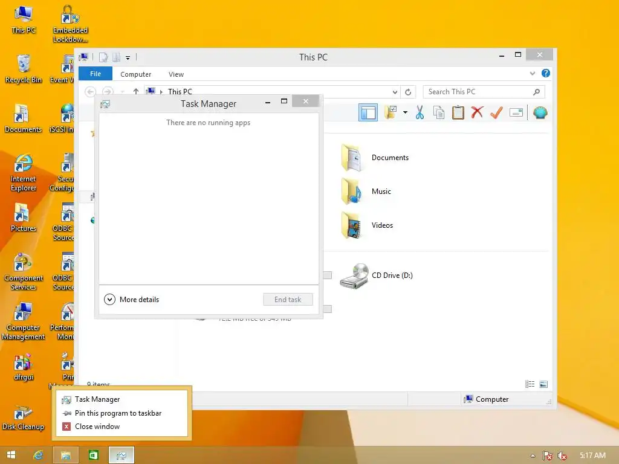
Task: Choose Task Manager in the jump list
Action: 122,399
